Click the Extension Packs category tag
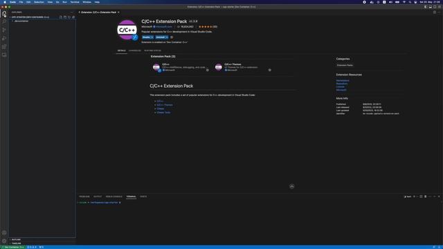Image resolution: width=443 pixels, height=249 pixels. (345, 65)
